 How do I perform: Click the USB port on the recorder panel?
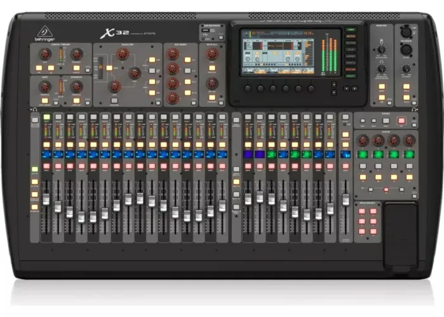point(206,30)
